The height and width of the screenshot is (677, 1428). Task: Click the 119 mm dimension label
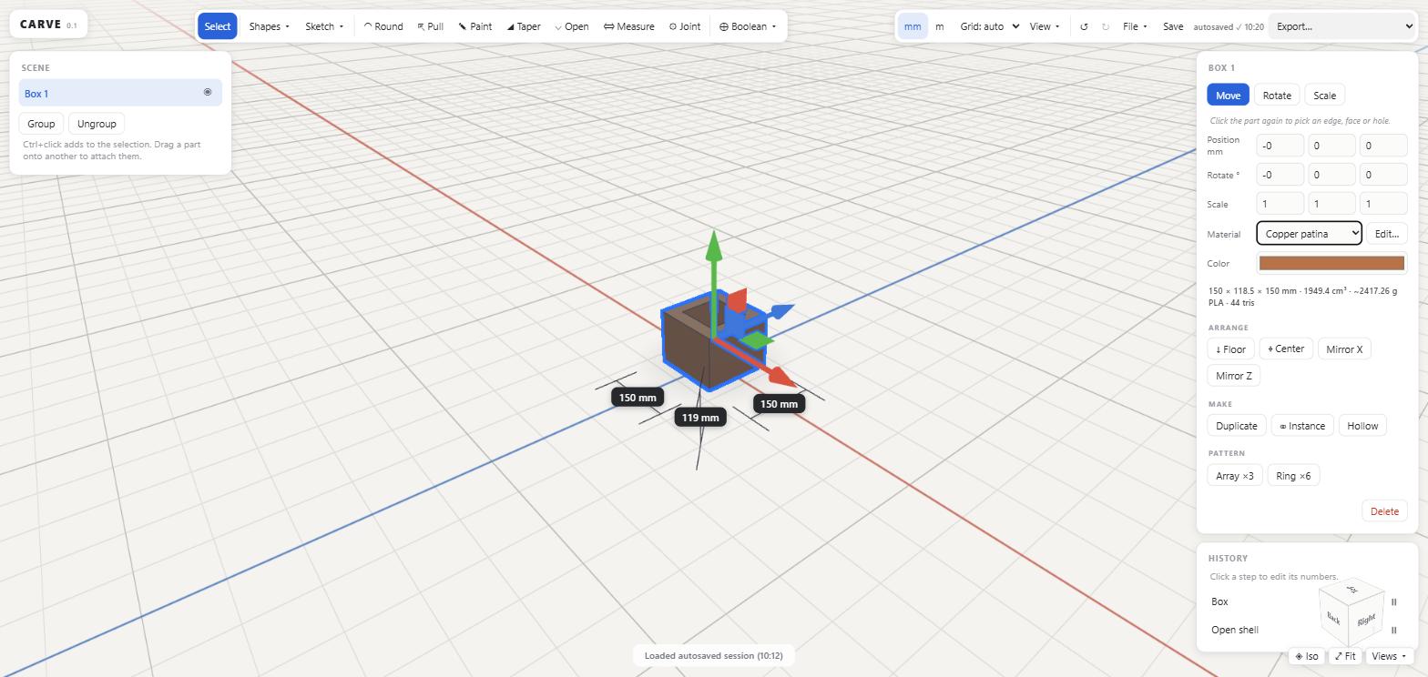pyautogui.click(x=700, y=418)
